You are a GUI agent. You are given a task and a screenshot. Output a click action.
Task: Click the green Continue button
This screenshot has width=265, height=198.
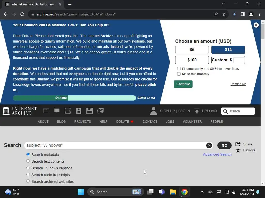coord(183,84)
